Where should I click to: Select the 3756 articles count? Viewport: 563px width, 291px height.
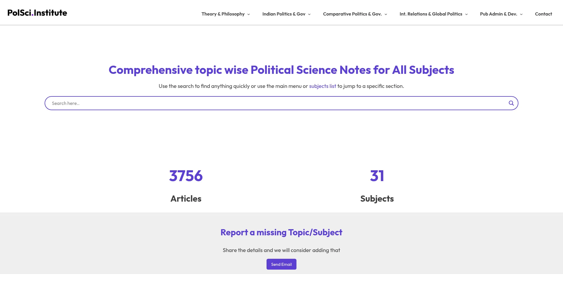click(186, 176)
